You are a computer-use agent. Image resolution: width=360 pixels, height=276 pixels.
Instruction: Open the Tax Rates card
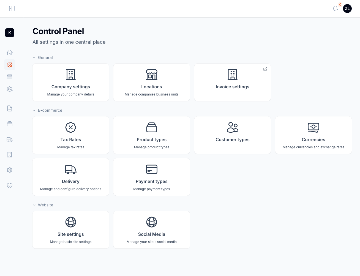point(71,135)
